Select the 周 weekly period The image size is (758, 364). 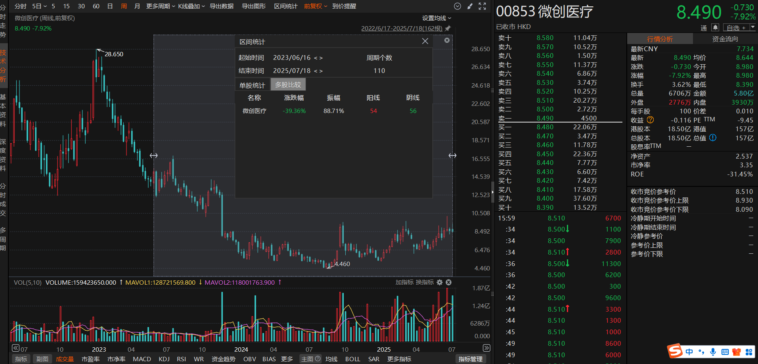(124, 6)
